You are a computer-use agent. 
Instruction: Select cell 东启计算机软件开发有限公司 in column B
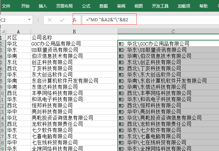point(74,81)
